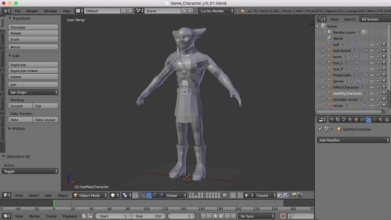Collapse the Transform panel
The image size is (391, 220).
[x=10, y=18]
